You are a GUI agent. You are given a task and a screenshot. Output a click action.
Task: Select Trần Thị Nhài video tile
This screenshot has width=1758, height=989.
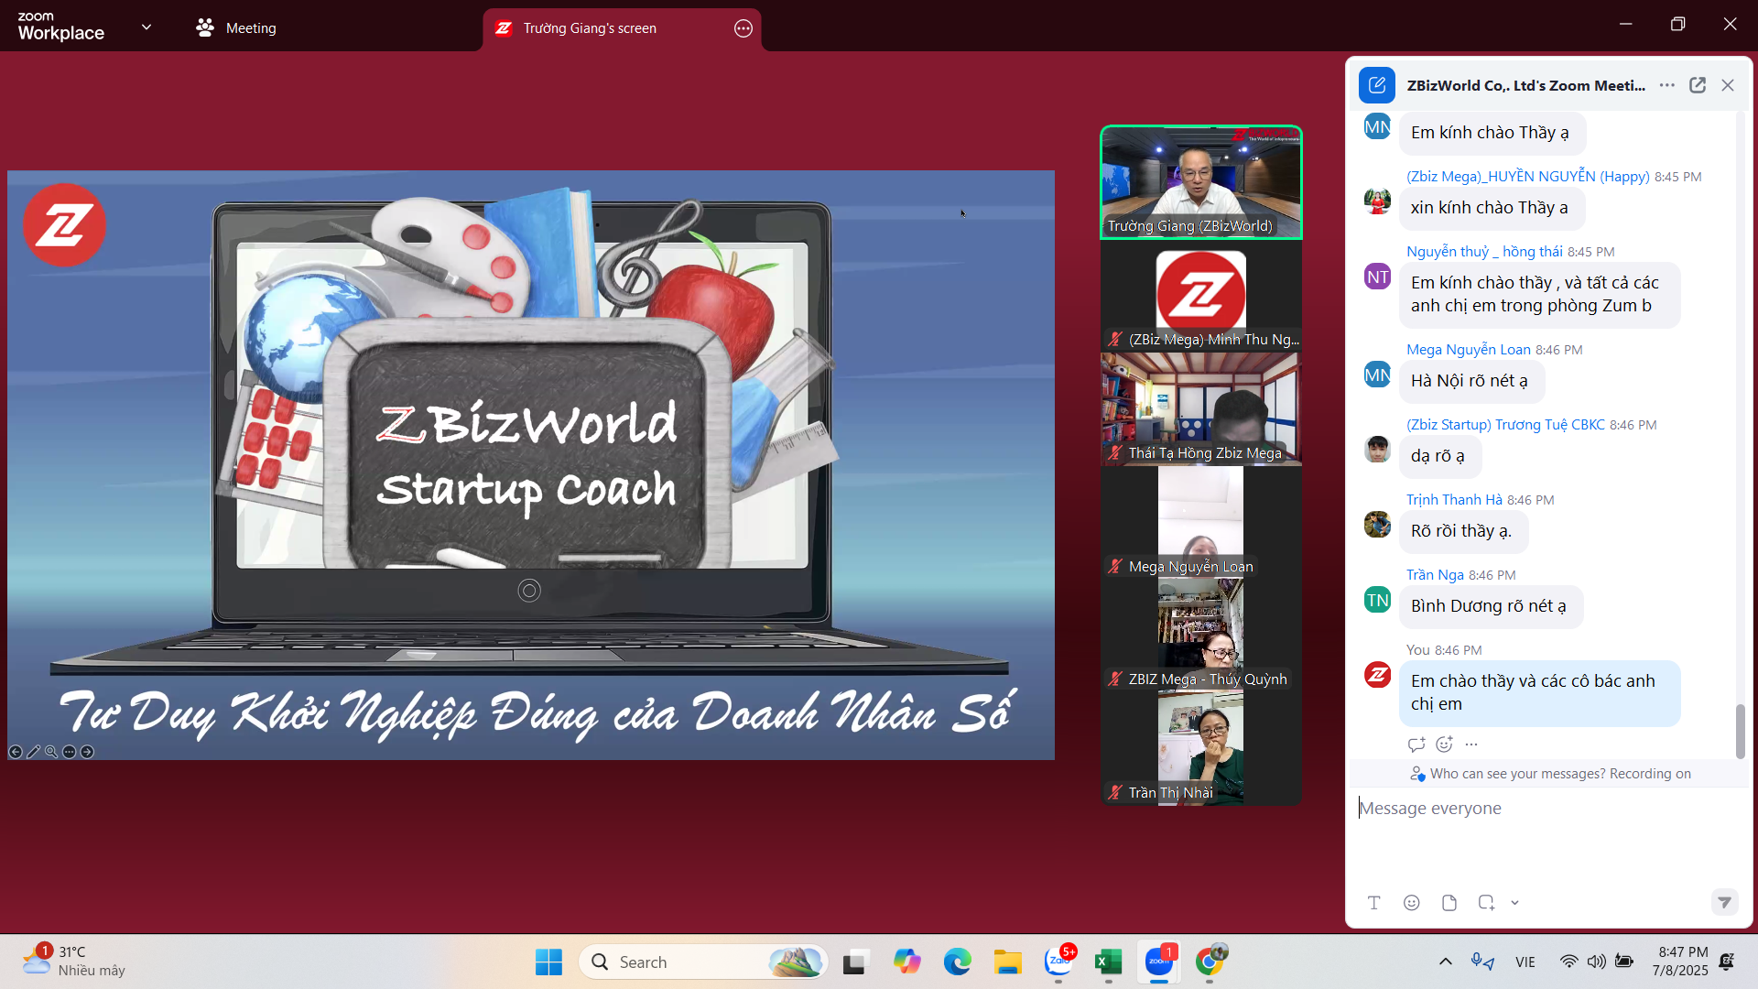[1200, 748]
